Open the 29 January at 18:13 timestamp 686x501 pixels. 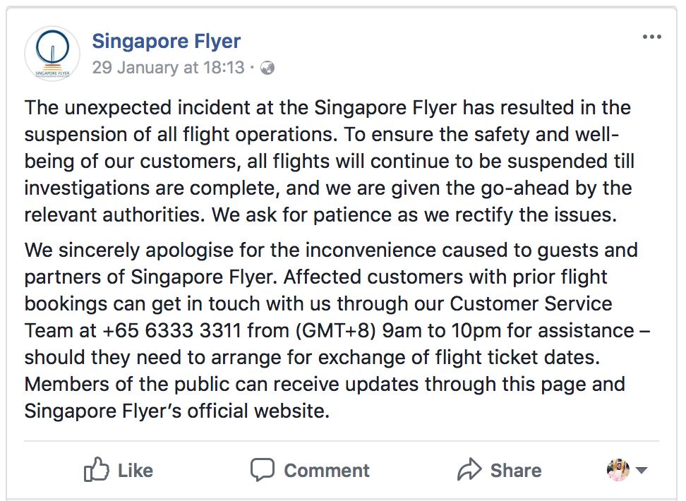[168, 68]
